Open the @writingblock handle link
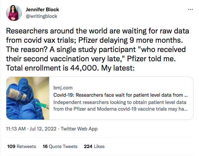This screenshot has height=156, width=199. 41,16
